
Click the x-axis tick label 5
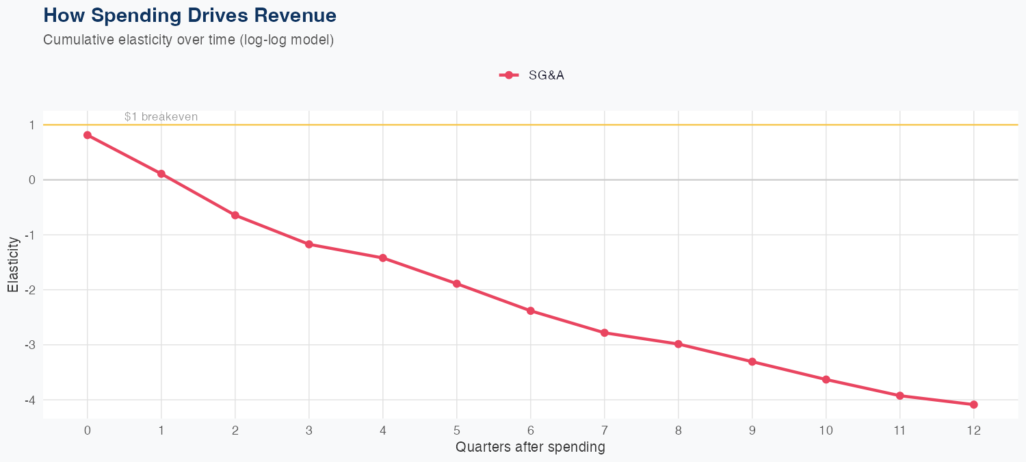coord(457,431)
